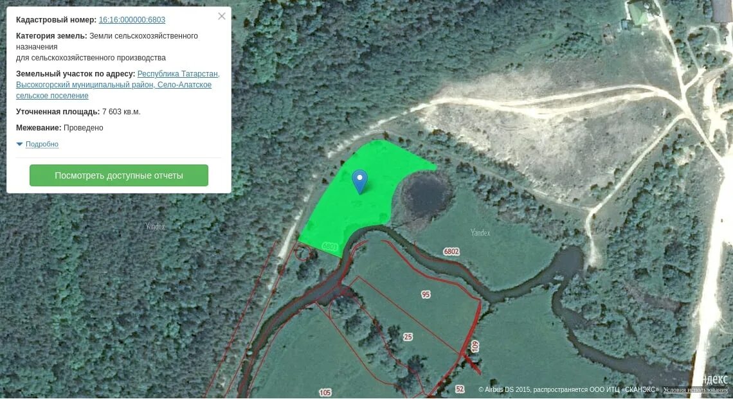Select parcel label 6802 on map

(451, 251)
